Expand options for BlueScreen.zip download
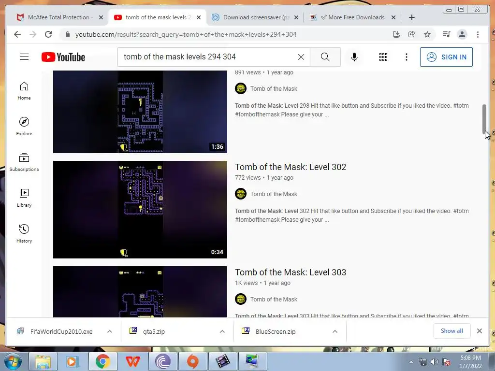The width and height of the screenshot is (495, 371). pyautogui.click(x=335, y=331)
